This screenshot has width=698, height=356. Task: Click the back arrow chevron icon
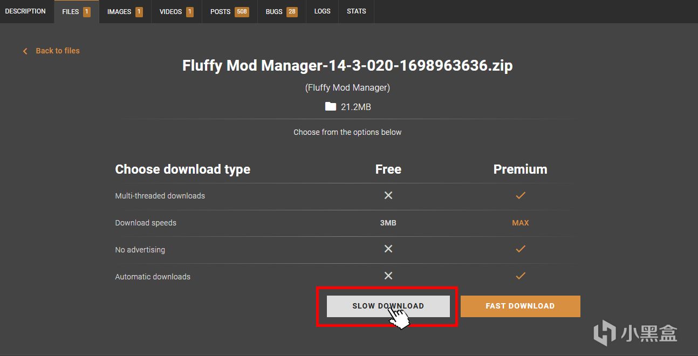tap(25, 51)
